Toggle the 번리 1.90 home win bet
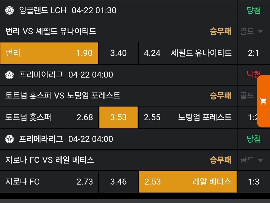 click(x=49, y=53)
